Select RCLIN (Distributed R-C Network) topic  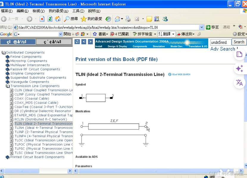coord(41,120)
